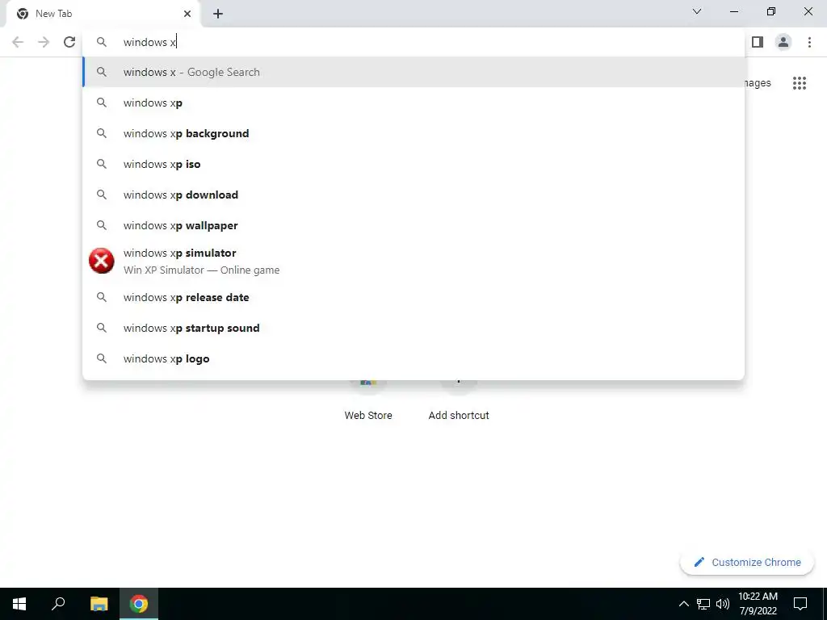Viewport: 827px width, 620px height.
Task: Click the magnifier icon in address bar
Action: point(101,42)
